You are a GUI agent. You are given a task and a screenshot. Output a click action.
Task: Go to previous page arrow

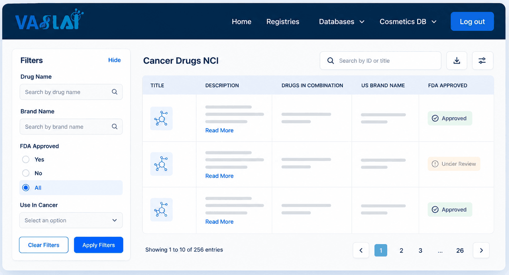[361, 250]
